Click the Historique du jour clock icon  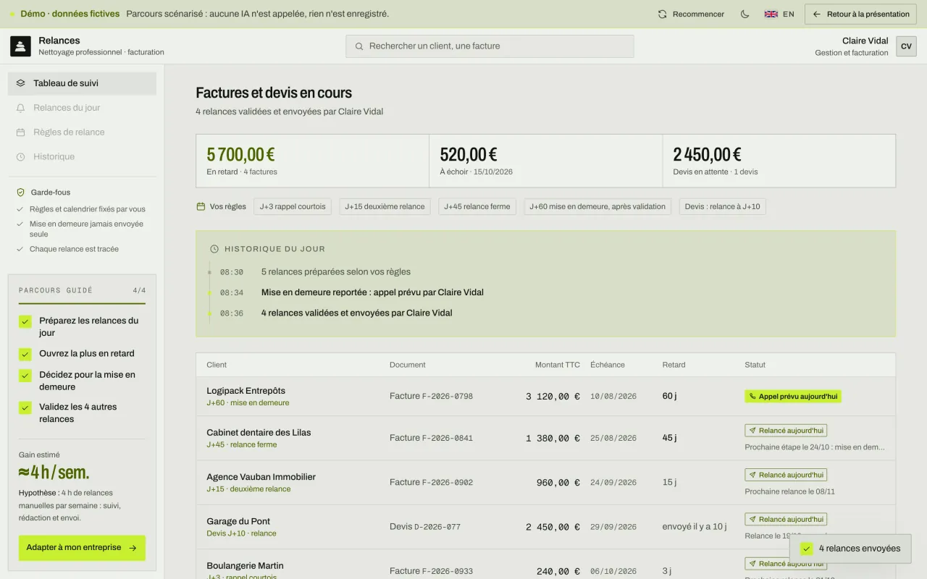(214, 249)
